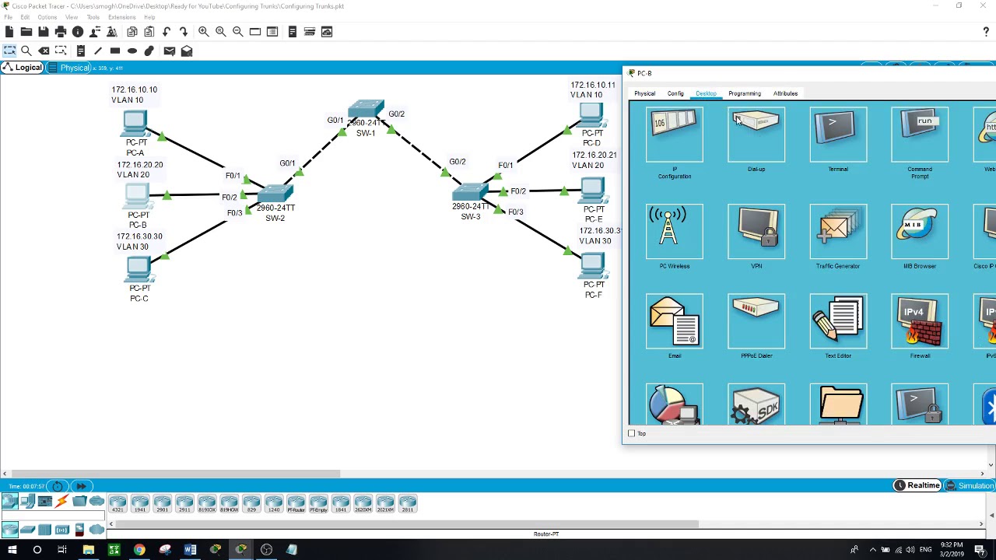Open the Extensions menu

121,17
